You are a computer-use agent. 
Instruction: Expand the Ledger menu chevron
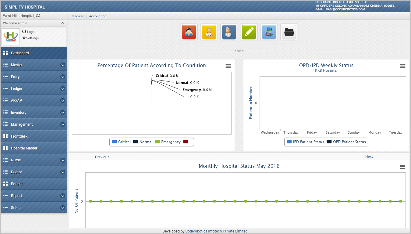[x=63, y=88]
